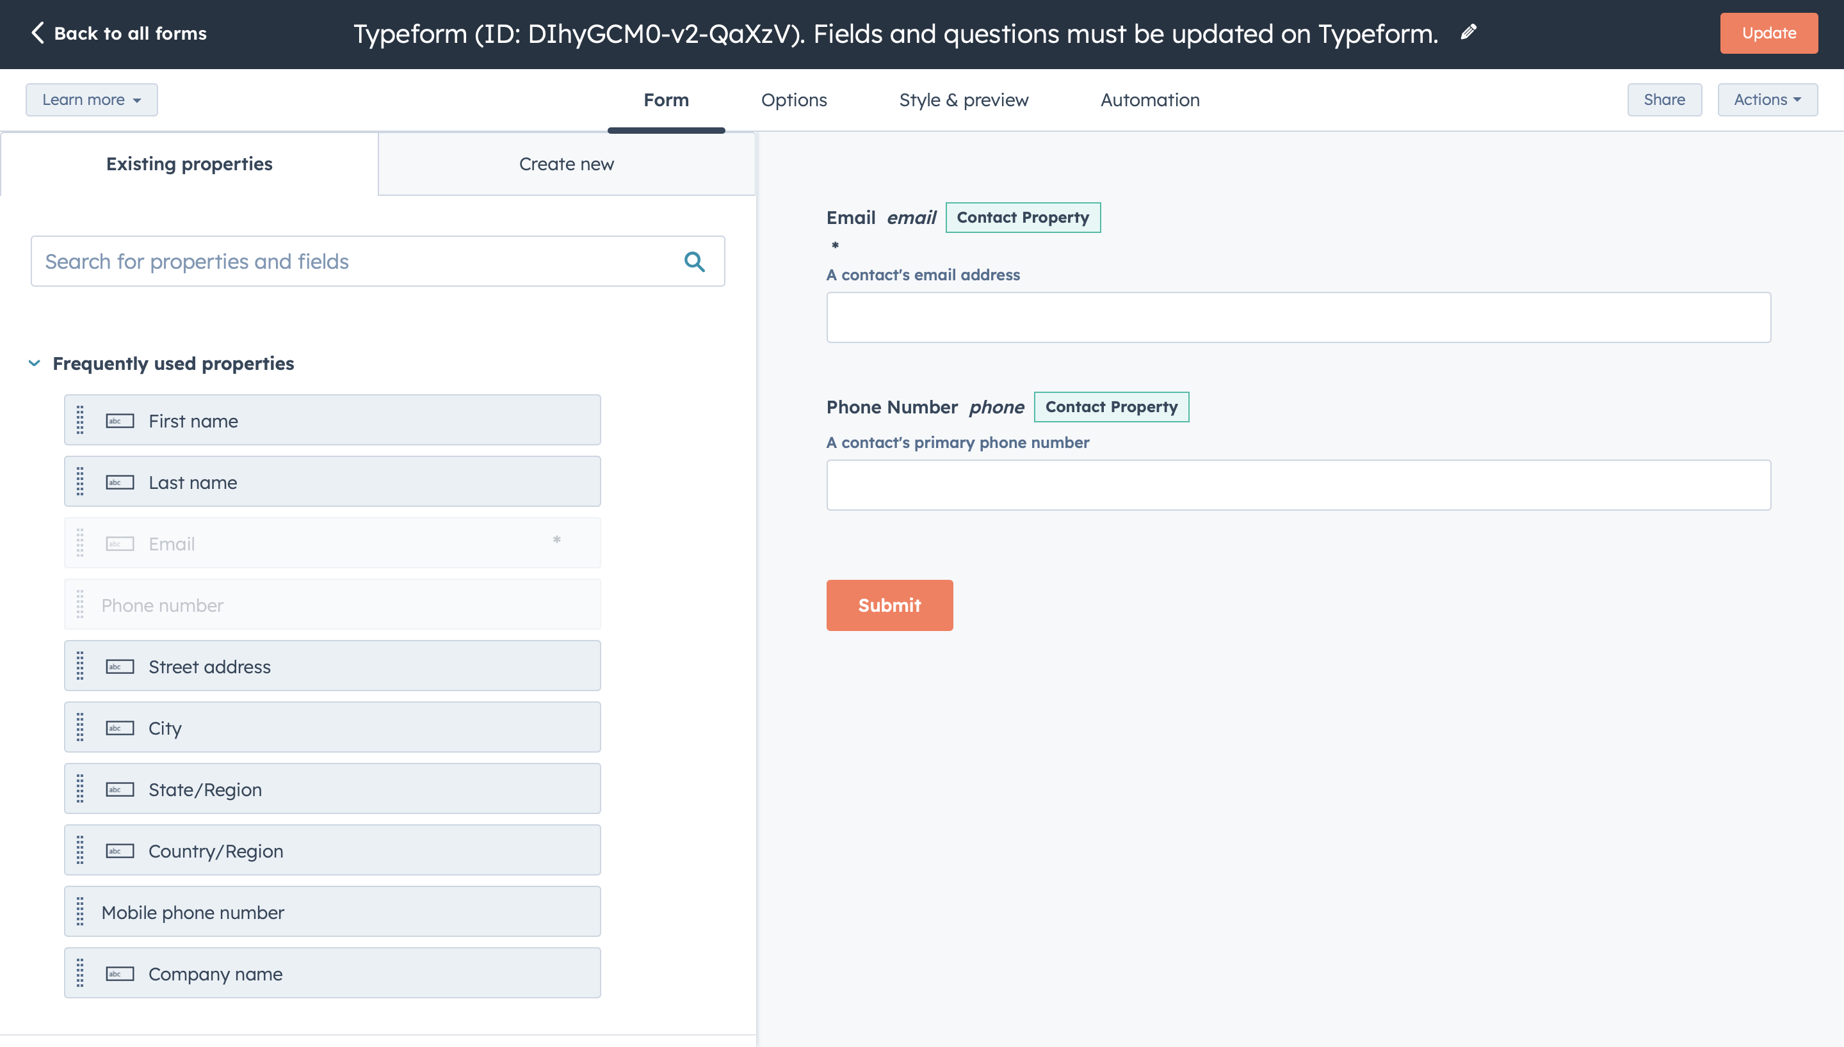Select the State/Region property
Image resolution: width=1844 pixels, height=1047 pixels.
[332, 788]
